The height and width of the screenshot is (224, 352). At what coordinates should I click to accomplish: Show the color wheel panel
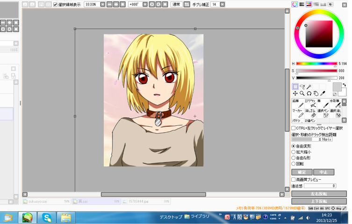[295, 4]
